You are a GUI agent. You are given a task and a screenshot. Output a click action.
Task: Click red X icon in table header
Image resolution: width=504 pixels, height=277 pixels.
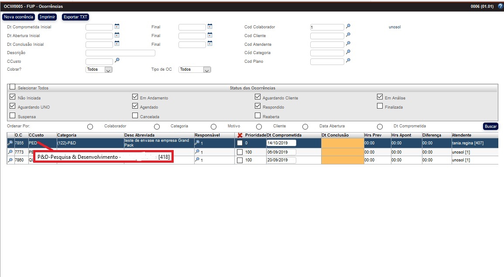pos(240,135)
